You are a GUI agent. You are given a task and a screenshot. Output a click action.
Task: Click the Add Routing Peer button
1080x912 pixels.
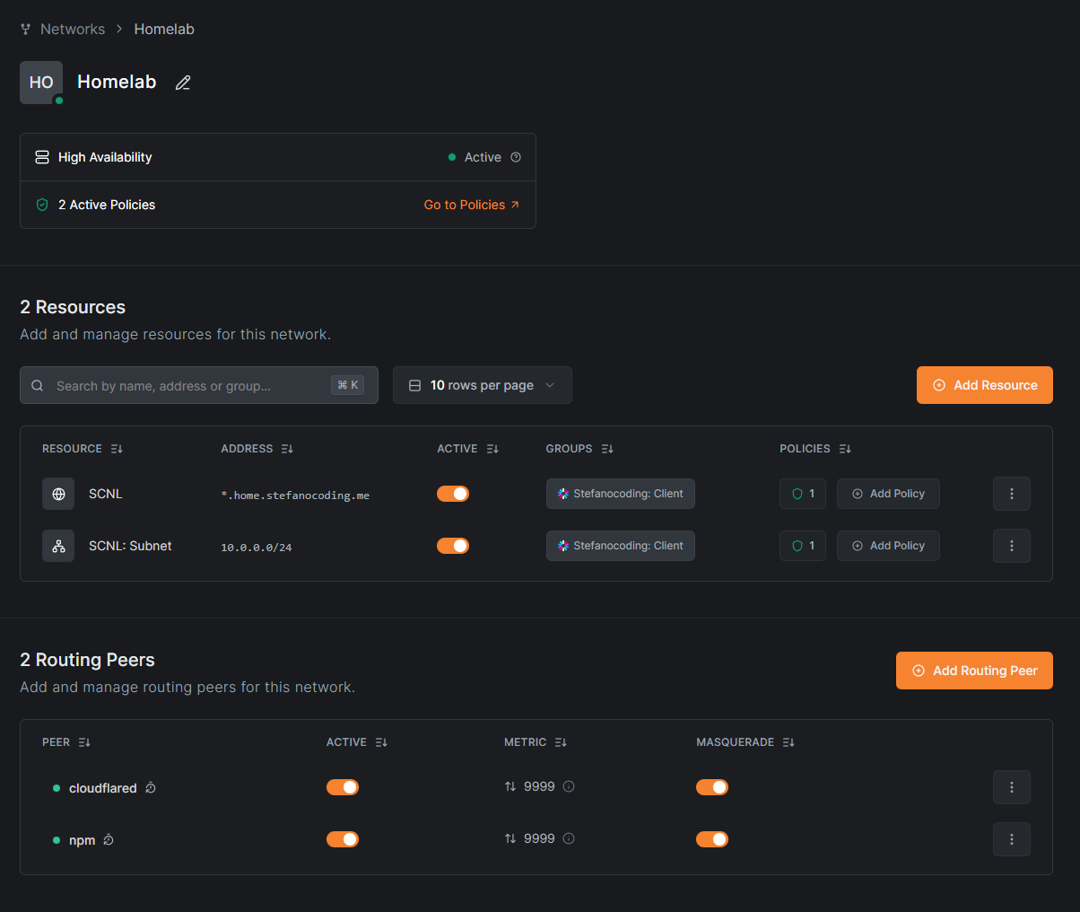974,671
